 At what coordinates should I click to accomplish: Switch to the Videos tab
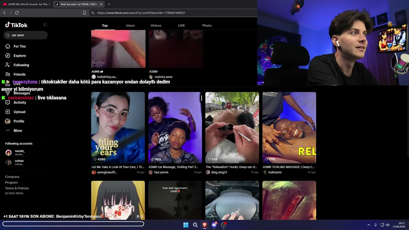coord(156,26)
